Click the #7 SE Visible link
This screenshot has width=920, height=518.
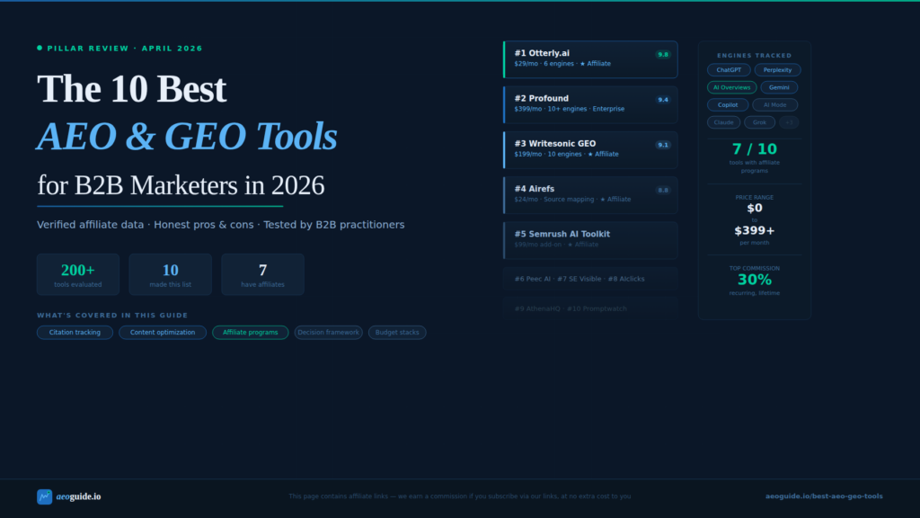579,279
